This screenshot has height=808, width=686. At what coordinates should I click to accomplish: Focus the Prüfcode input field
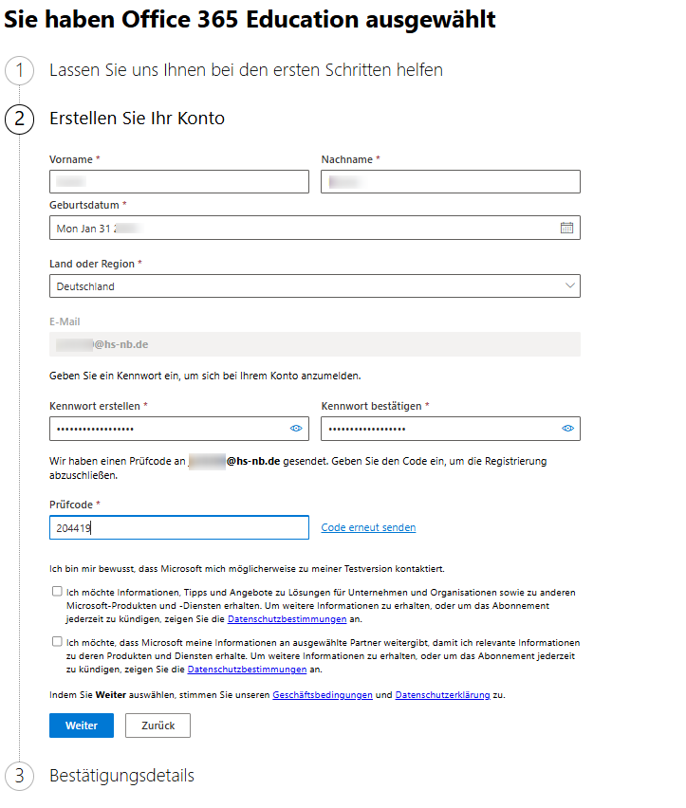tap(179, 527)
